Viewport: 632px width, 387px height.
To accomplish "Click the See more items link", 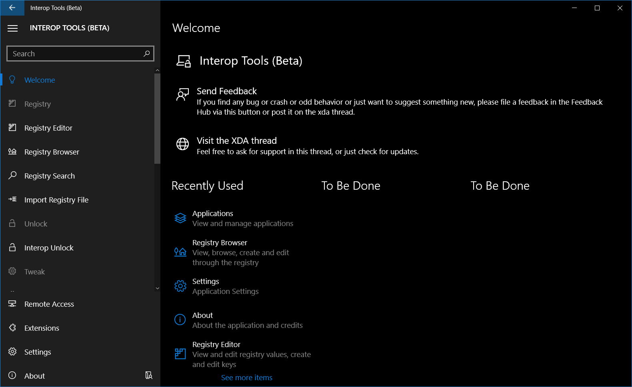I will pyautogui.click(x=247, y=377).
